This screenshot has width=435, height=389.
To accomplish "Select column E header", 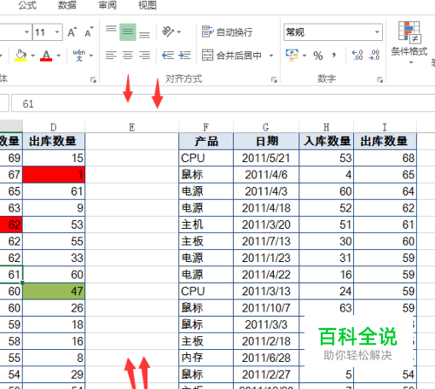I will (x=132, y=127).
